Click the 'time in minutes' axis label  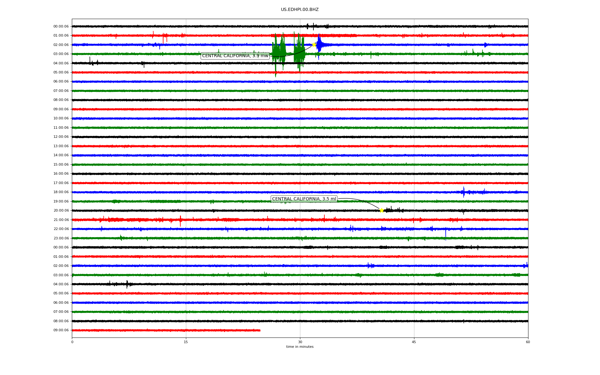click(x=300, y=347)
